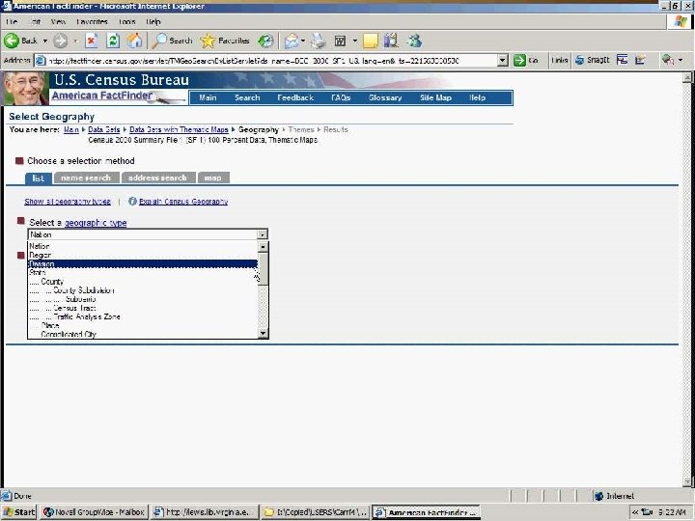
Task: Click FAQs in the navigation bar
Action: coord(341,97)
